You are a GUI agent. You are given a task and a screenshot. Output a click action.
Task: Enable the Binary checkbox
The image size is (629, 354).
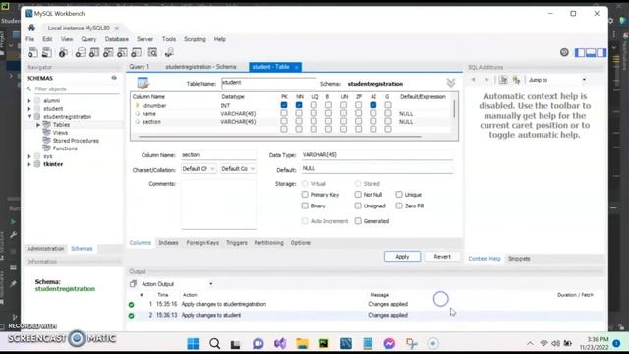click(305, 206)
